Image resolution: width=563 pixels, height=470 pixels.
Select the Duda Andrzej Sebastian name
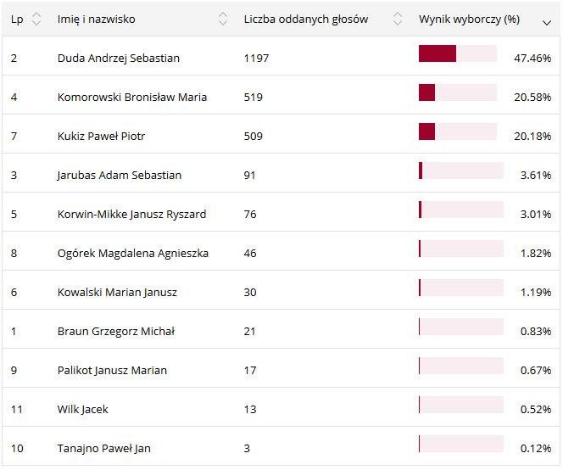tap(118, 59)
